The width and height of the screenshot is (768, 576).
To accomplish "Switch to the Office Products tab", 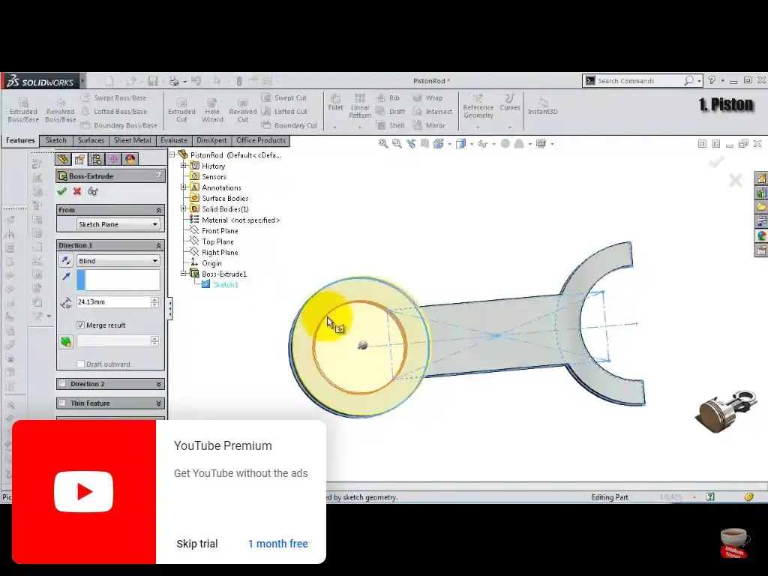I will (261, 140).
